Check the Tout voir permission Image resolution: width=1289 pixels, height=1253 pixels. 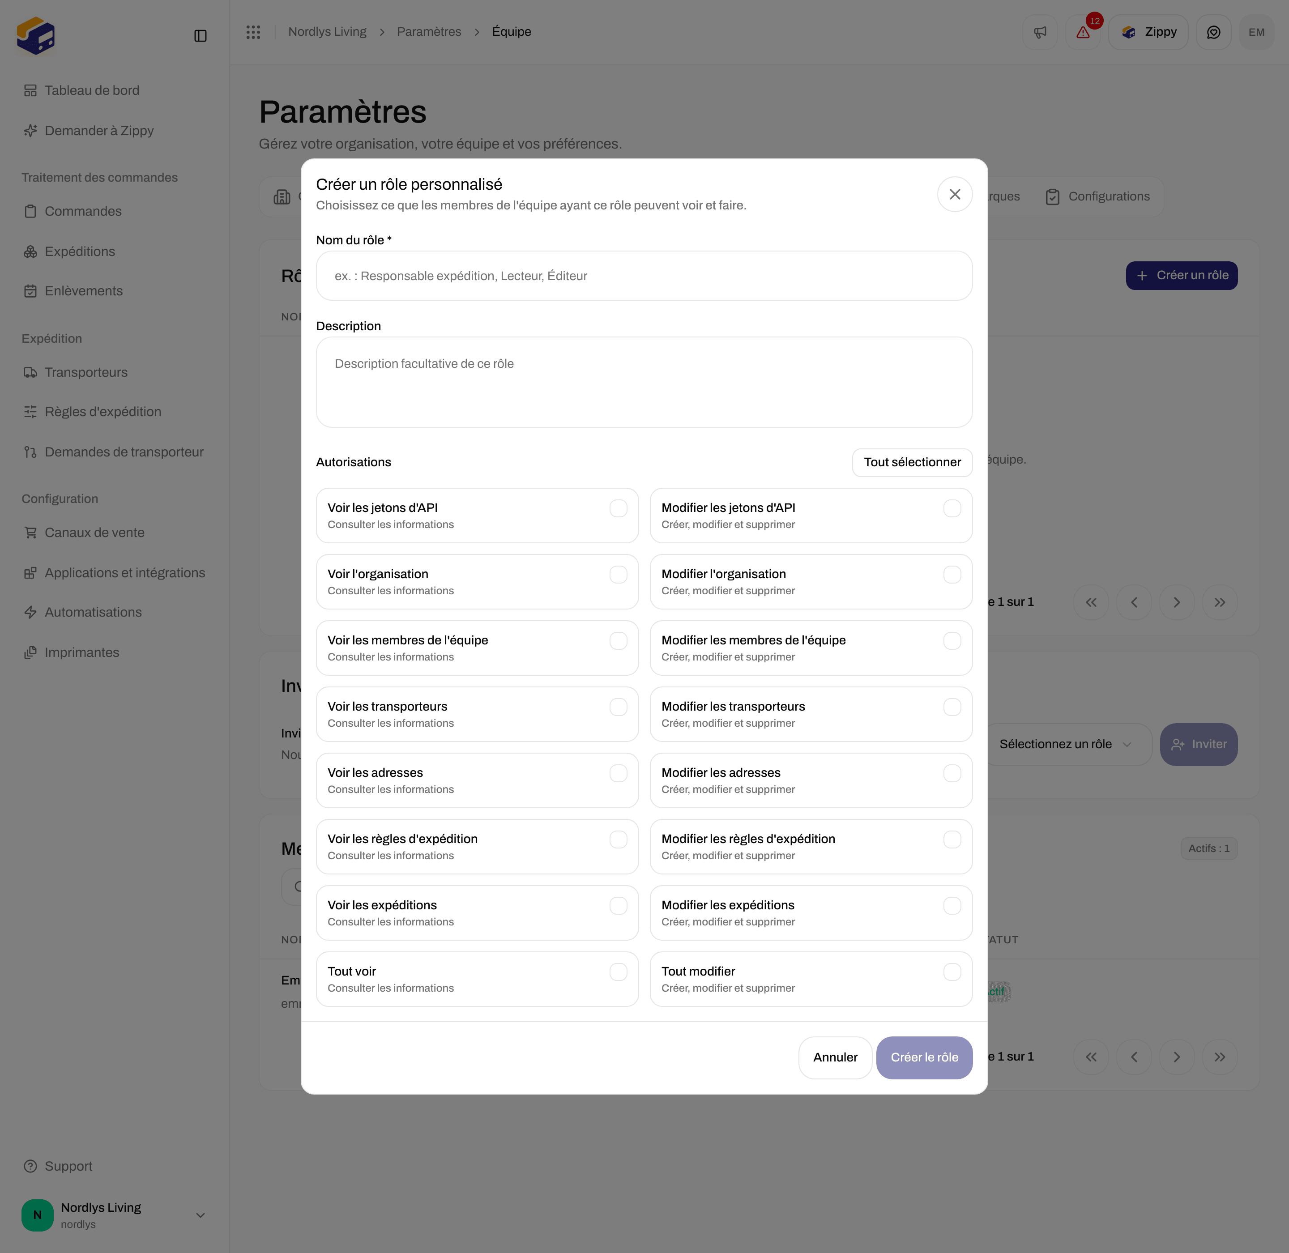point(618,972)
